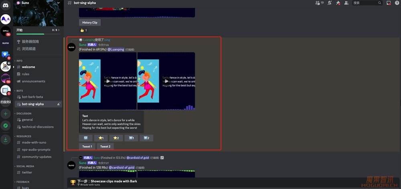The height and width of the screenshot is (189, 401).
Task: Click the search magnifier icon
Action: click(x=380, y=3)
